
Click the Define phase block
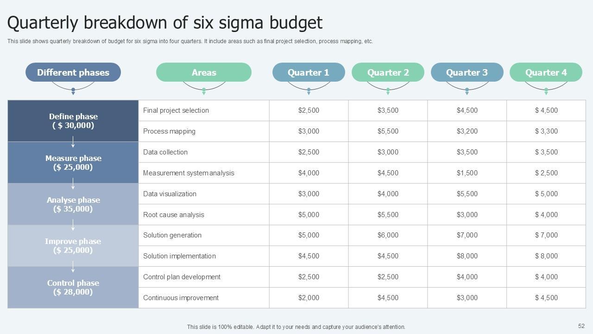(x=73, y=121)
